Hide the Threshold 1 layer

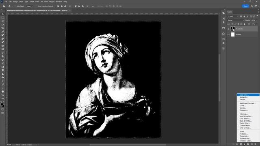pyautogui.click(x=228, y=29)
